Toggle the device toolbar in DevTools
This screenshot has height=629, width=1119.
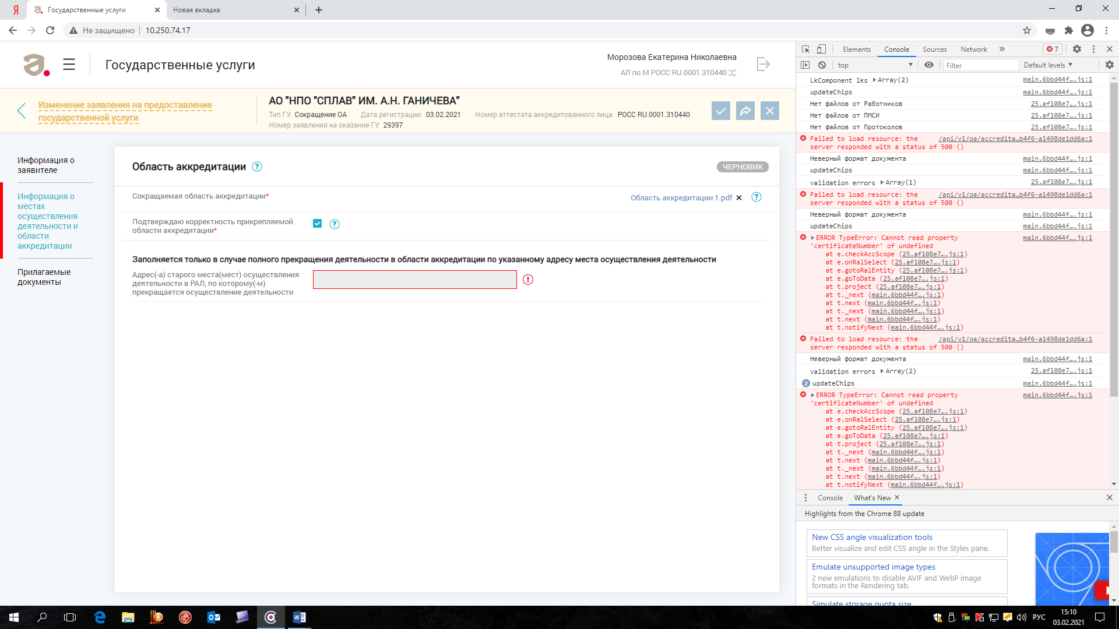tap(821, 50)
